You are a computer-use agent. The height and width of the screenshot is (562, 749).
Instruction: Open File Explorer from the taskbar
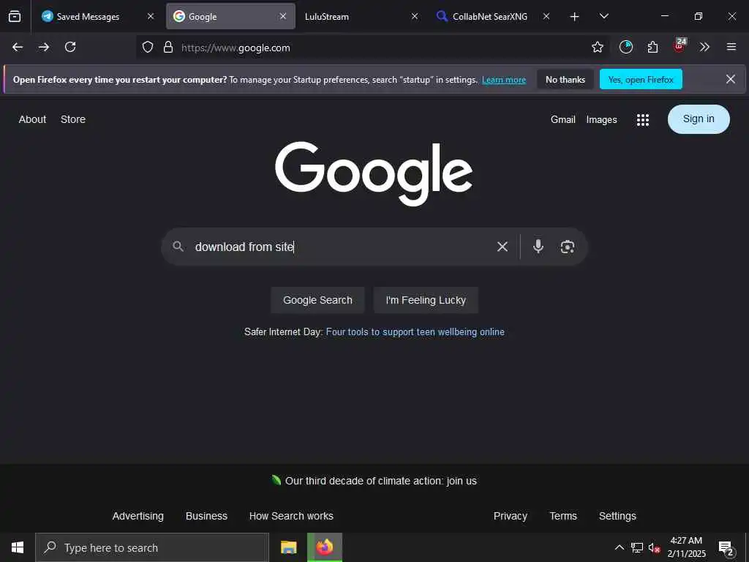pyautogui.click(x=288, y=547)
